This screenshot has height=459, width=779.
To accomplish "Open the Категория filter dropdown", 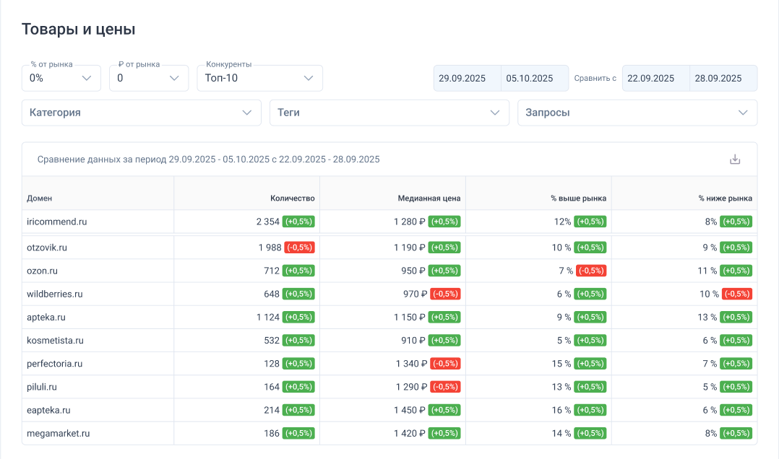I will [141, 113].
